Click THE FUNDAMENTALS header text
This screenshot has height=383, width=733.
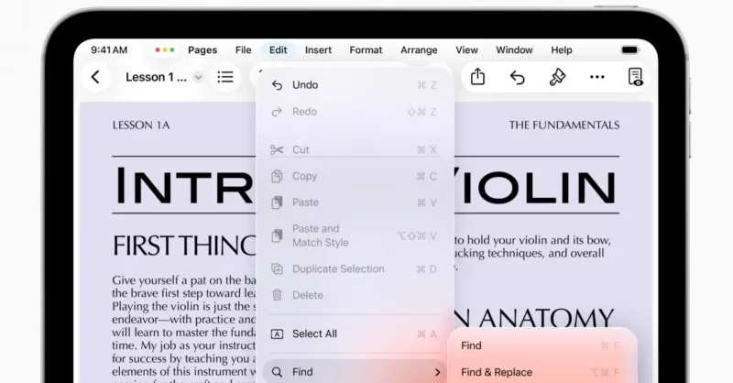click(564, 126)
